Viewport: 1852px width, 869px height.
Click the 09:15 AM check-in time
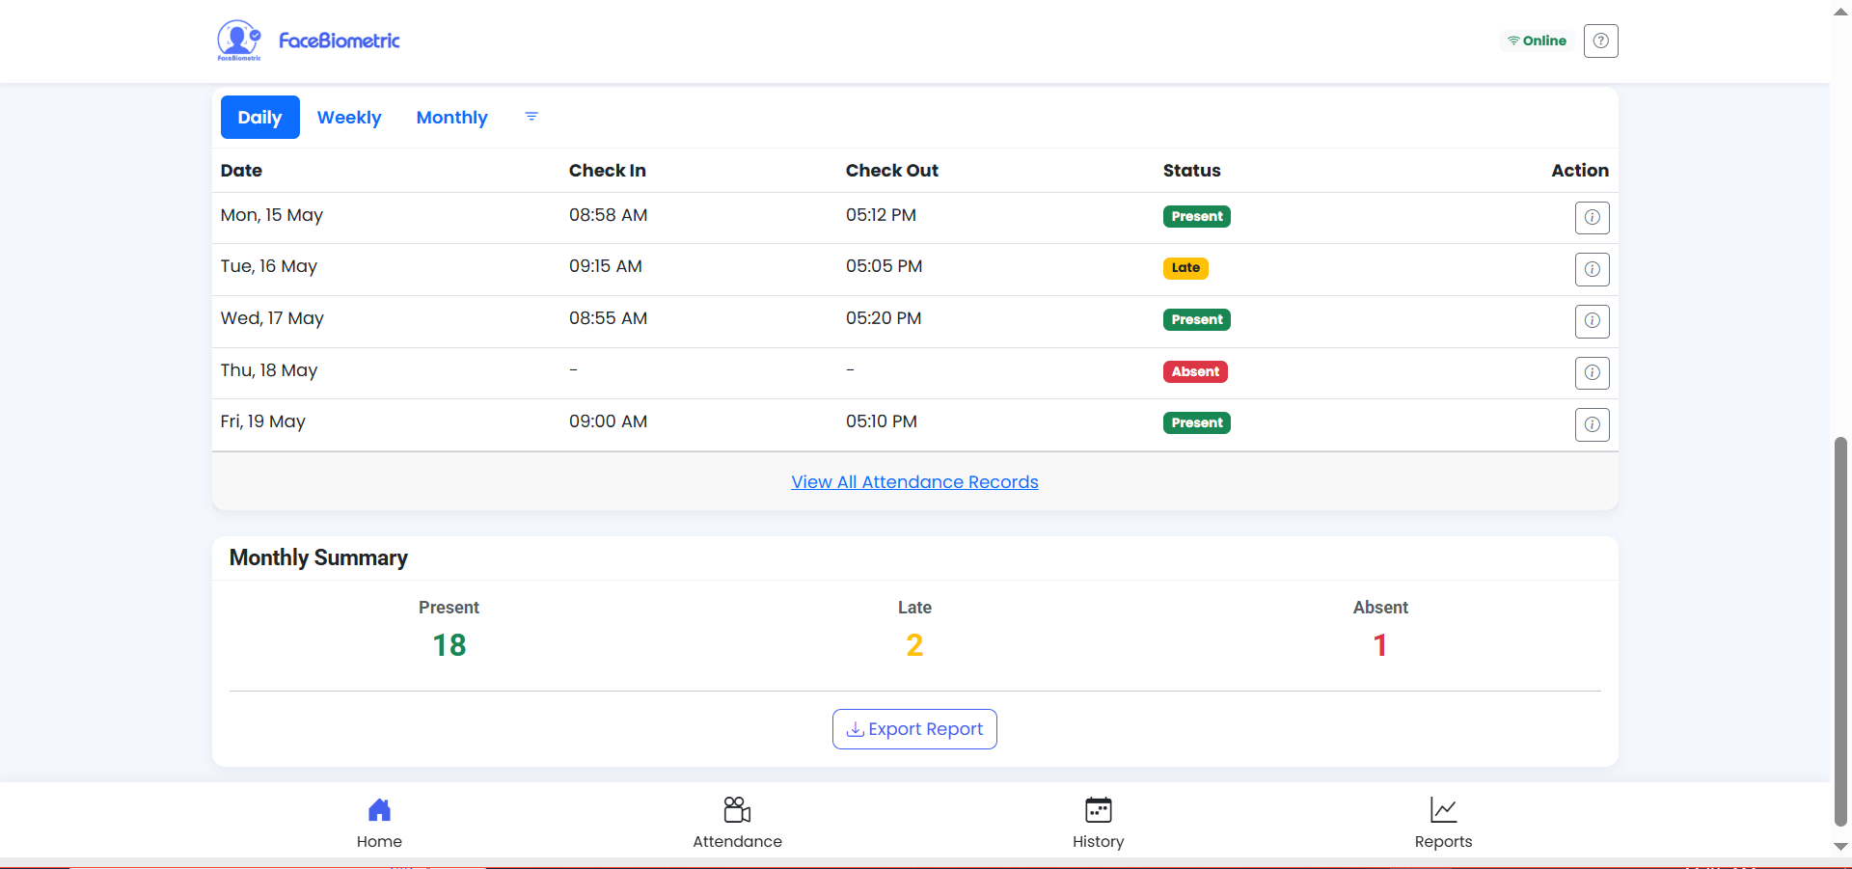point(605,266)
